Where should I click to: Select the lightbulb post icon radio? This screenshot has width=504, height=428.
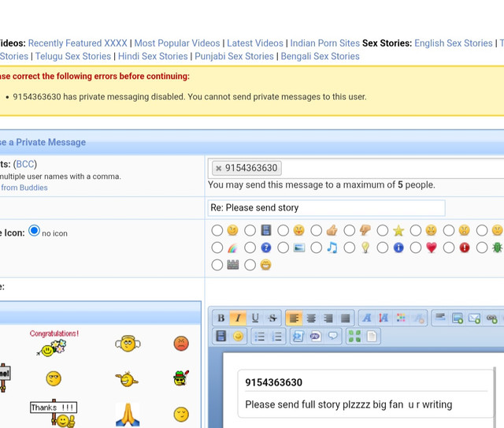tap(350, 247)
